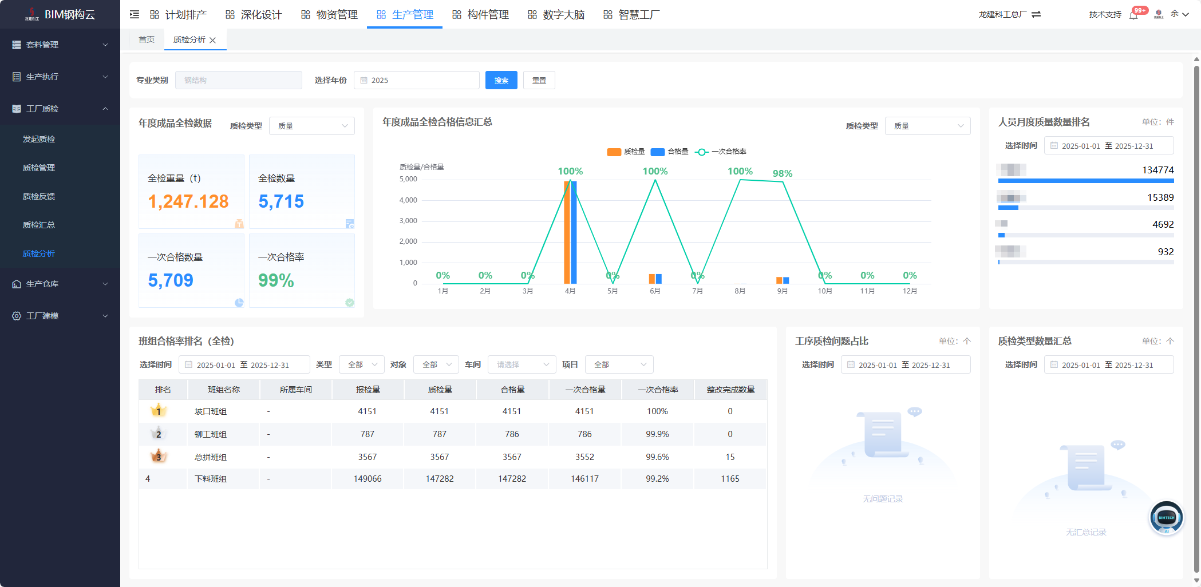Open notifications bell with 99+ badge
1201x587 pixels.
tap(1133, 15)
